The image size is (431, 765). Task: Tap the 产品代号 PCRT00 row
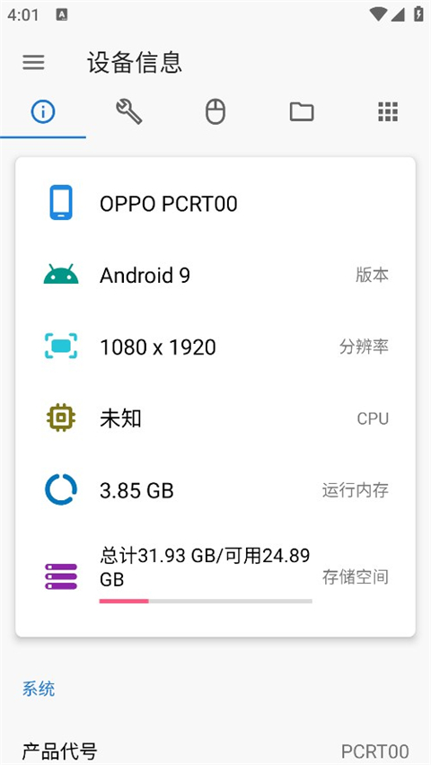pos(215,752)
